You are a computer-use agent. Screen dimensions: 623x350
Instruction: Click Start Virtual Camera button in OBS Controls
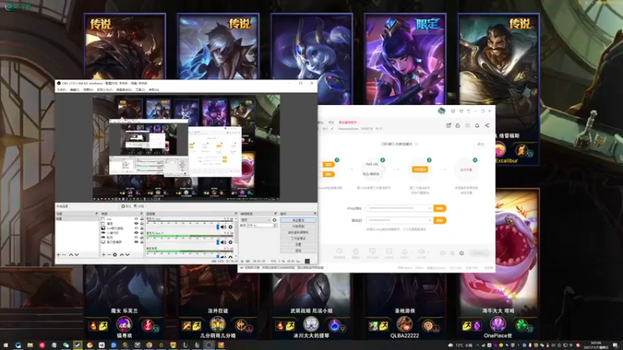[x=298, y=233]
